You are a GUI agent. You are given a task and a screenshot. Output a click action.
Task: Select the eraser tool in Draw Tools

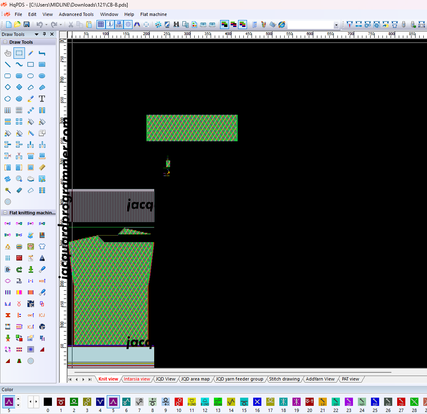point(19,190)
